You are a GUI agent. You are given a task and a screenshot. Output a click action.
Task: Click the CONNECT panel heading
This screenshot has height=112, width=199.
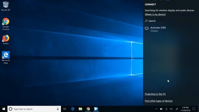coord(150,4)
